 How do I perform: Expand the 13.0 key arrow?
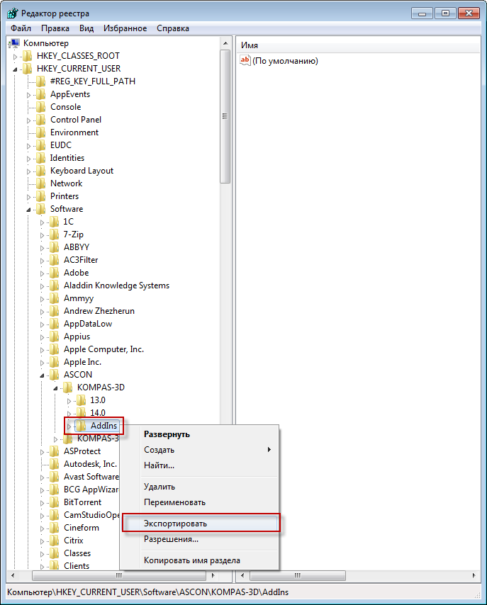[x=69, y=401]
